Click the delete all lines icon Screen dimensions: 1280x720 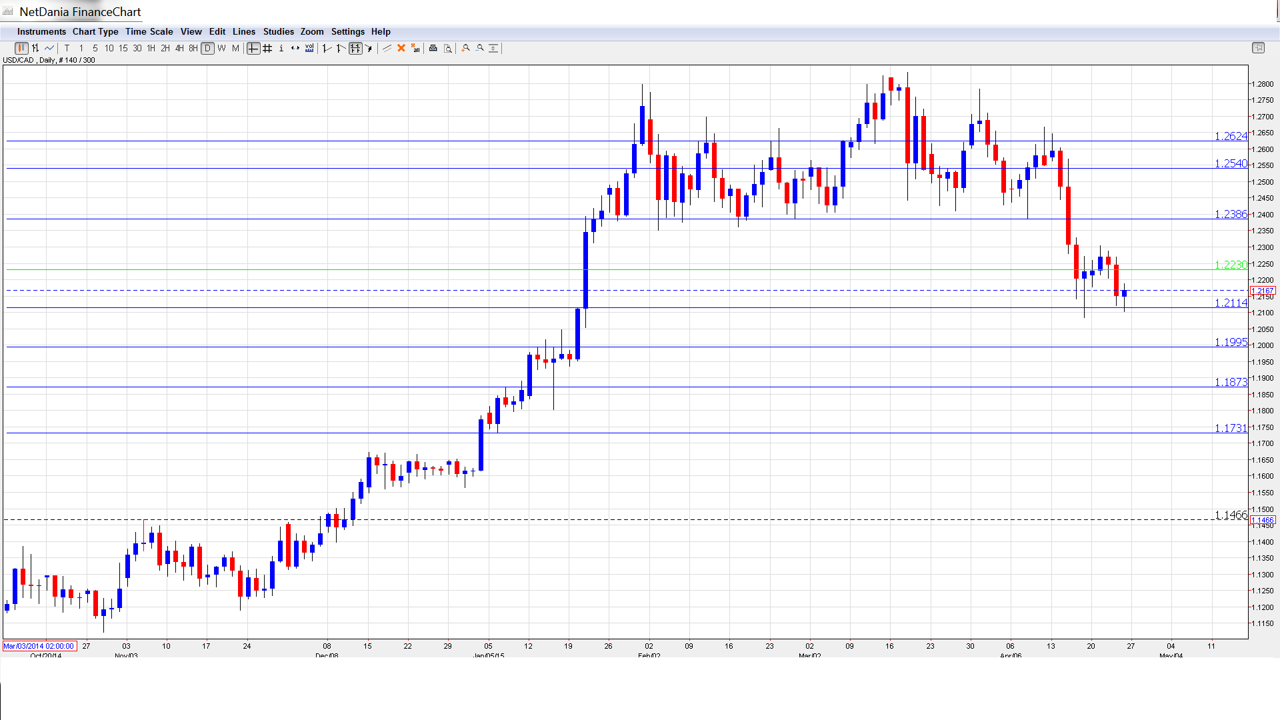pyautogui.click(x=415, y=48)
